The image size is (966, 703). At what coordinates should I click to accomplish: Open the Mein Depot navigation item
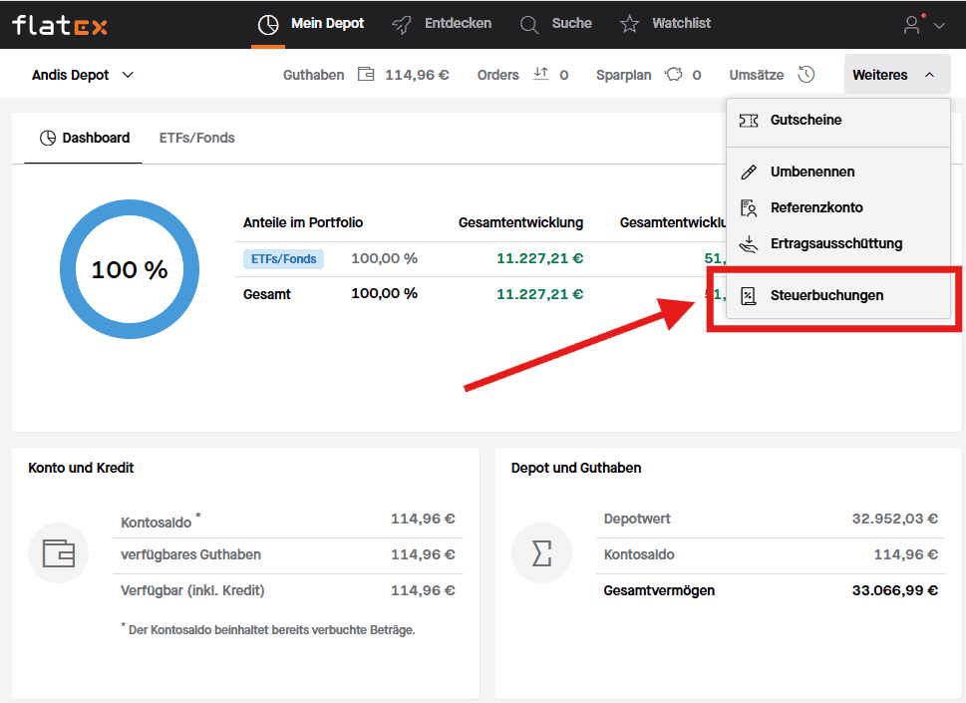click(x=311, y=24)
